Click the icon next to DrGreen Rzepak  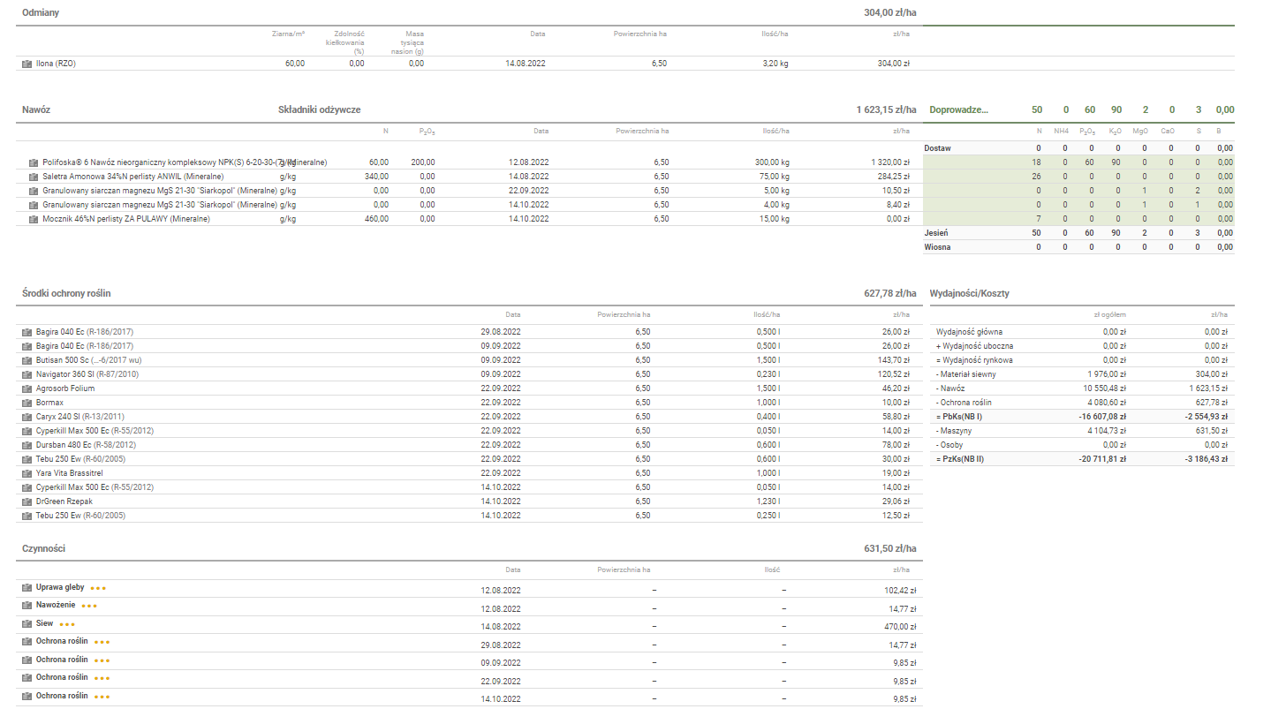pyautogui.click(x=26, y=502)
